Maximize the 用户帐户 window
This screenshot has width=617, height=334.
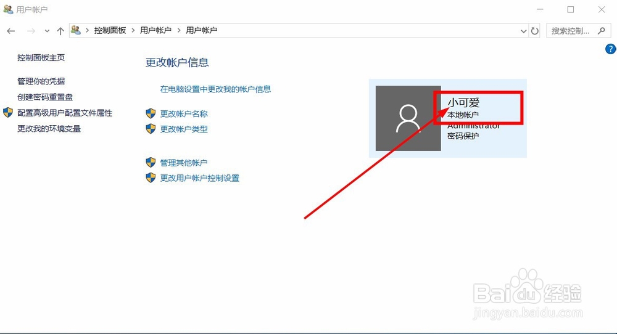coord(571,9)
